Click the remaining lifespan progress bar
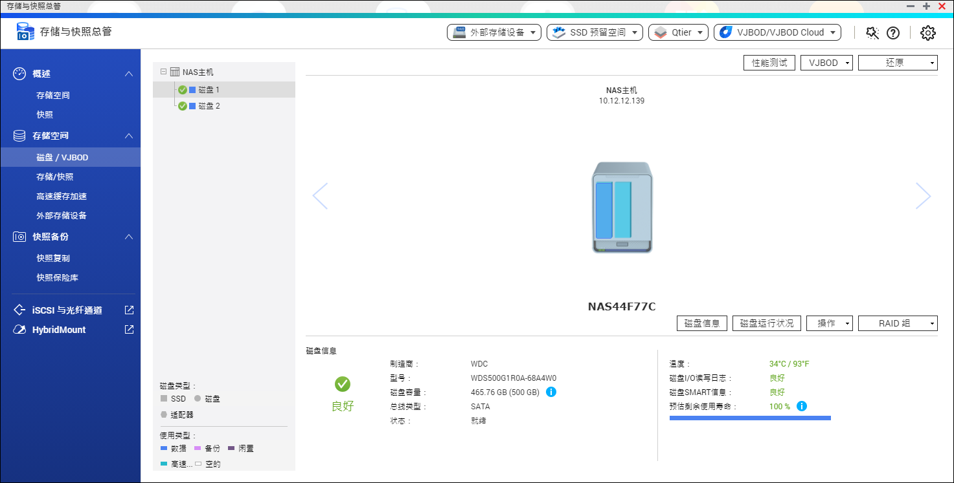The width and height of the screenshot is (954, 483). click(749, 418)
